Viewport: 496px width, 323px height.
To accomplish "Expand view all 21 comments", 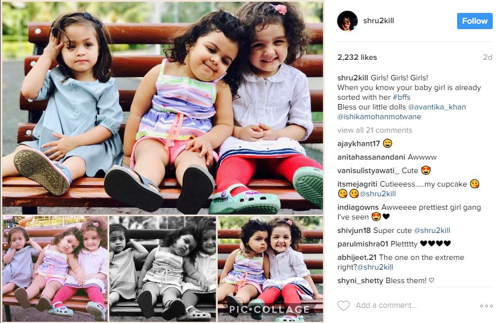I will (374, 130).
